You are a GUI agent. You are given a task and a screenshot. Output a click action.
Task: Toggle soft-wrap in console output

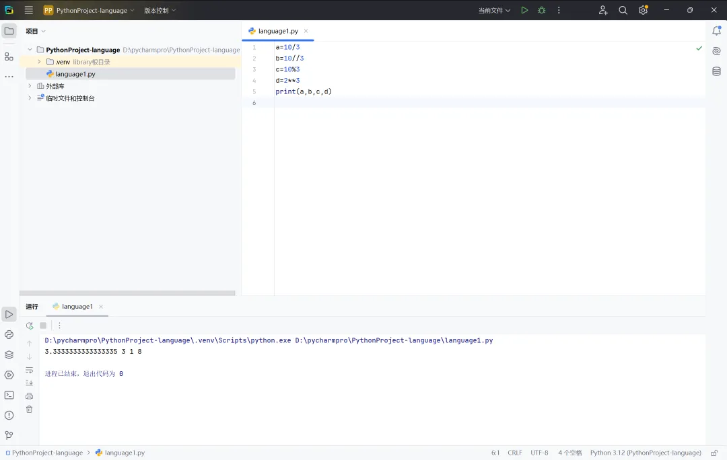[29, 370]
